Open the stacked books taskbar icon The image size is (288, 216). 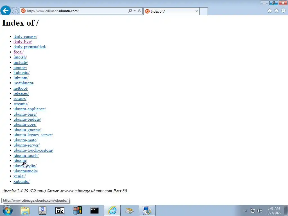click(129, 210)
